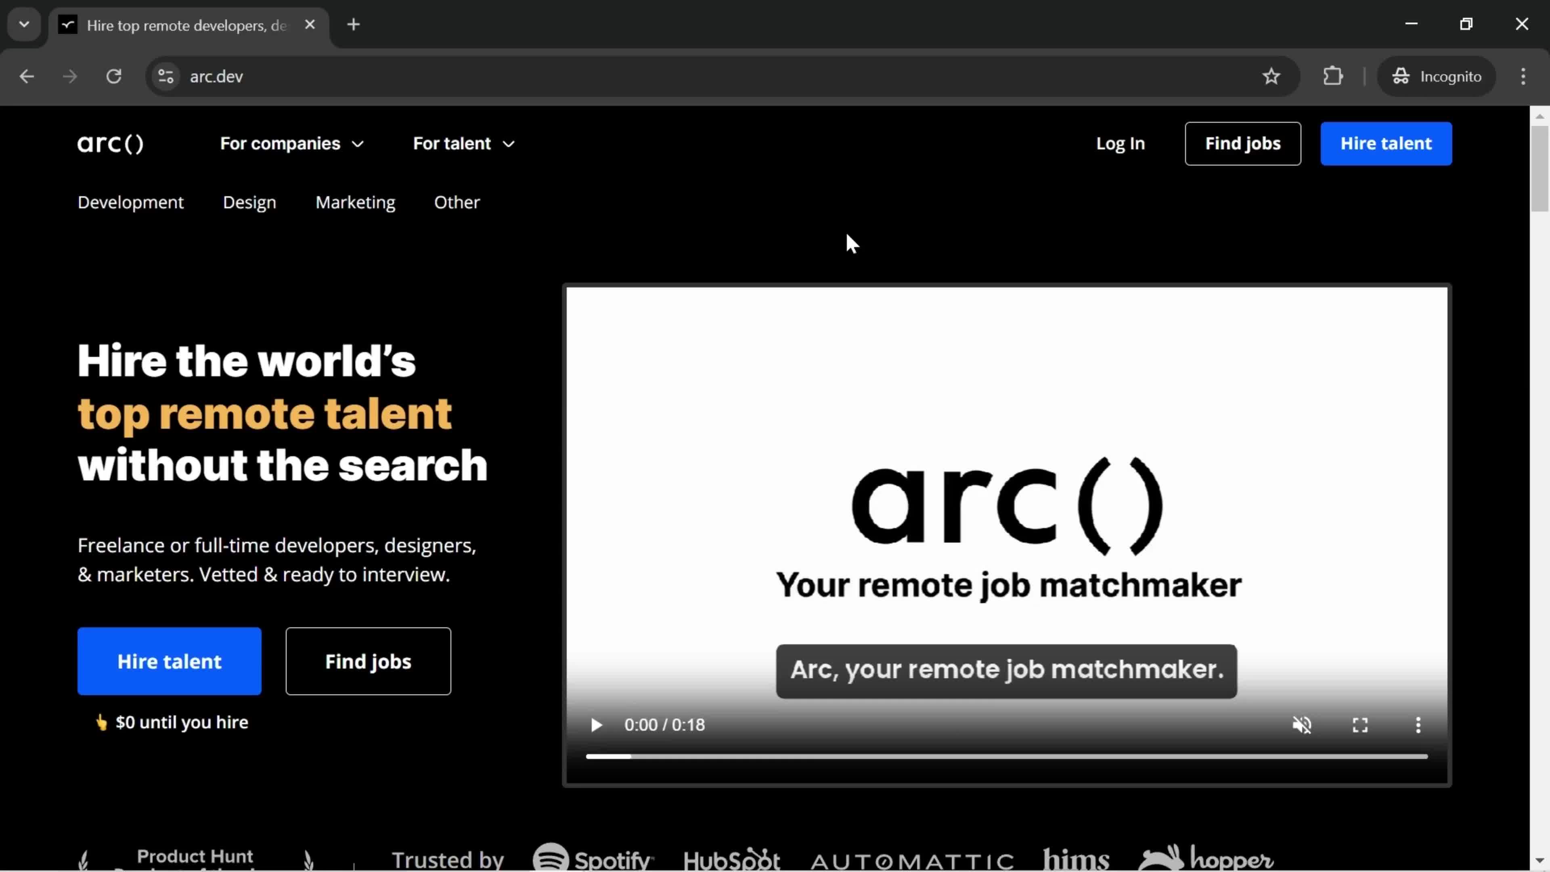The image size is (1550, 872).
Task: Restore down the browser window
Action: (x=1466, y=24)
